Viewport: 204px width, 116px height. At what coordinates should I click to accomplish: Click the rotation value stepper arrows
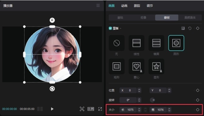(139, 100)
